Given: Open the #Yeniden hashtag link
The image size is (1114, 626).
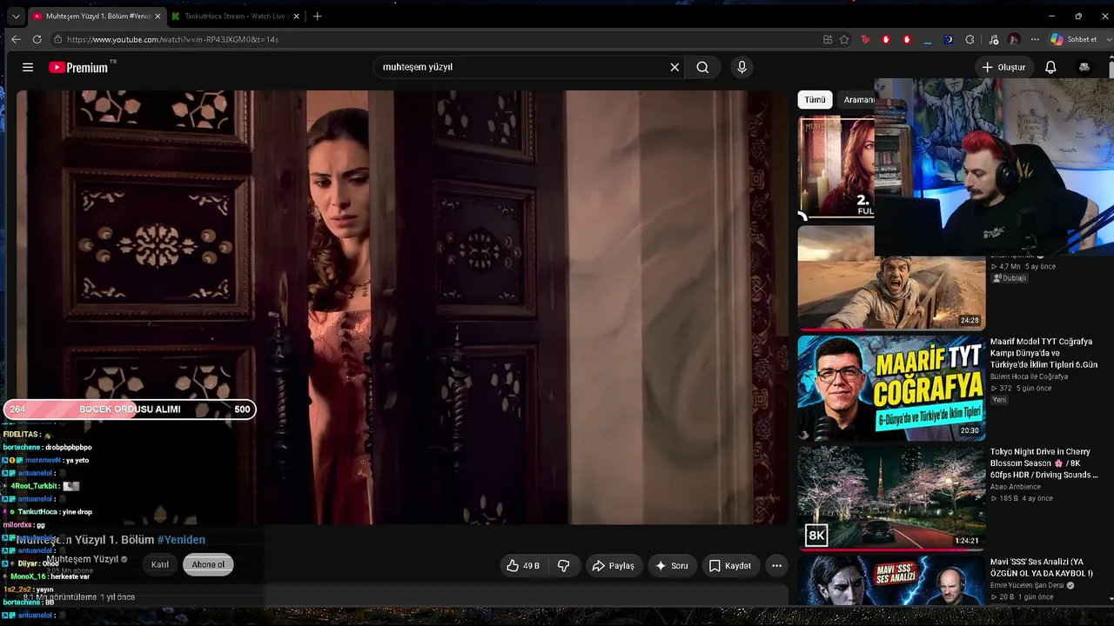Looking at the screenshot, I should point(181,540).
